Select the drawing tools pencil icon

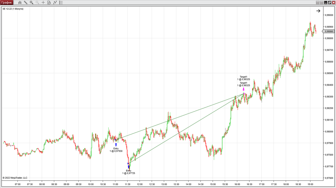pyautogui.click(x=26, y=3)
